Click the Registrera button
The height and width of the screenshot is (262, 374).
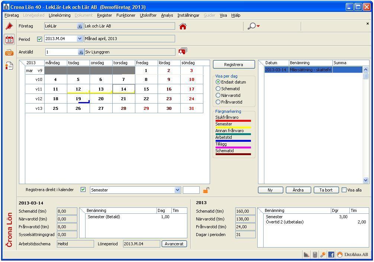pyautogui.click(x=233, y=65)
